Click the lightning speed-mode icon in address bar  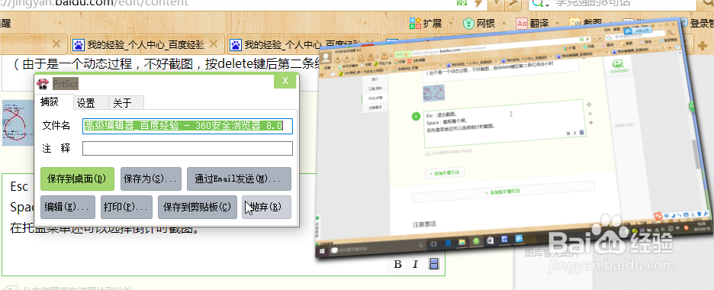[x=478, y=3]
